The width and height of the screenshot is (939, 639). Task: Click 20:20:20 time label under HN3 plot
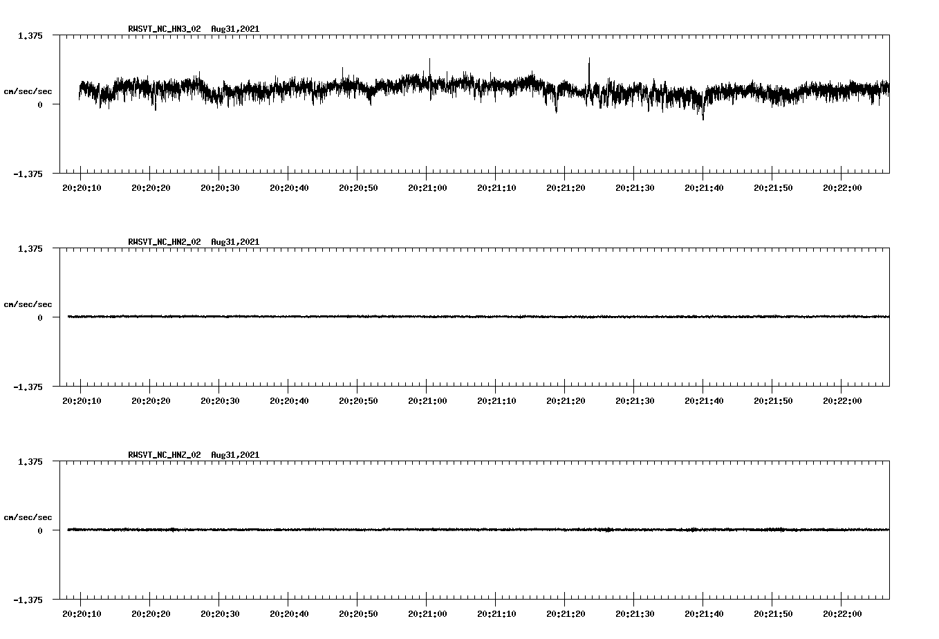[x=151, y=187]
